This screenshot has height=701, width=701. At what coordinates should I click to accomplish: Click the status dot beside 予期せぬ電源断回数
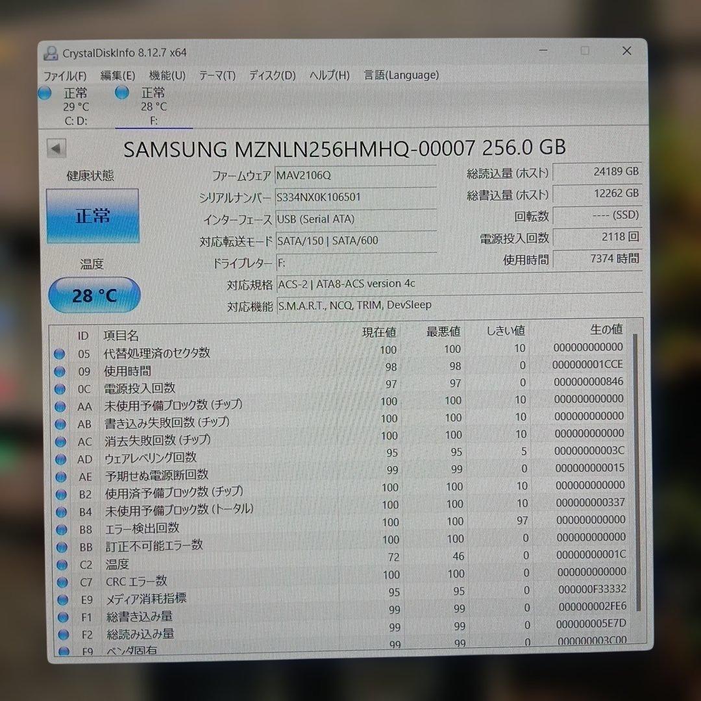point(60,476)
